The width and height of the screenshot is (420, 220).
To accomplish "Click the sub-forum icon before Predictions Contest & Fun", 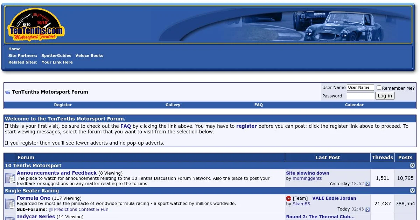I will pos(51,210).
